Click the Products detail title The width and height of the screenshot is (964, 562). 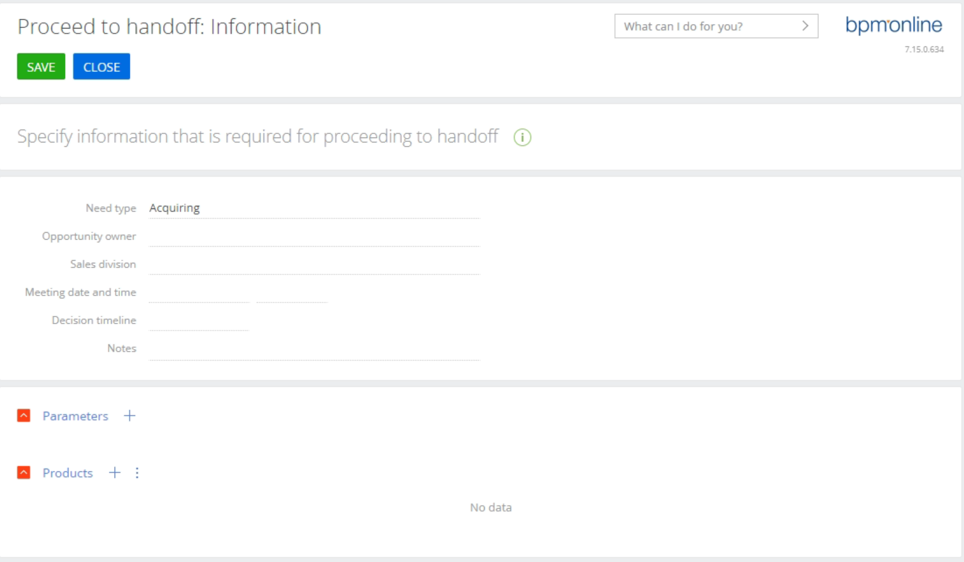pos(68,473)
